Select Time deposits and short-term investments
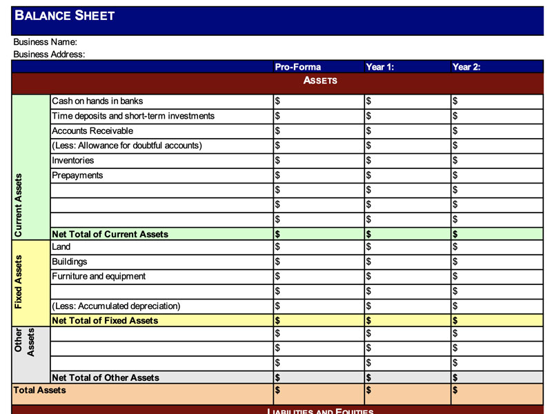552x414 pixels. pos(133,116)
